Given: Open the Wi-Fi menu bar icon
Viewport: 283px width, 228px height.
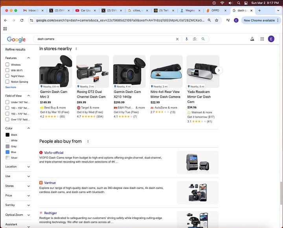Looking at the screenshot, I should tap(222, 3).
